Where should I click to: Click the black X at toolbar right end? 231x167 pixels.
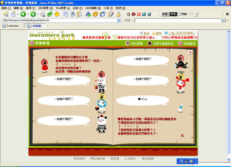(x=227, y=14)
